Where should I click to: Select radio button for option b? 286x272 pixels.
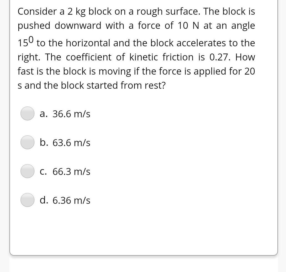pyautogui.click(x=27, y=143)
